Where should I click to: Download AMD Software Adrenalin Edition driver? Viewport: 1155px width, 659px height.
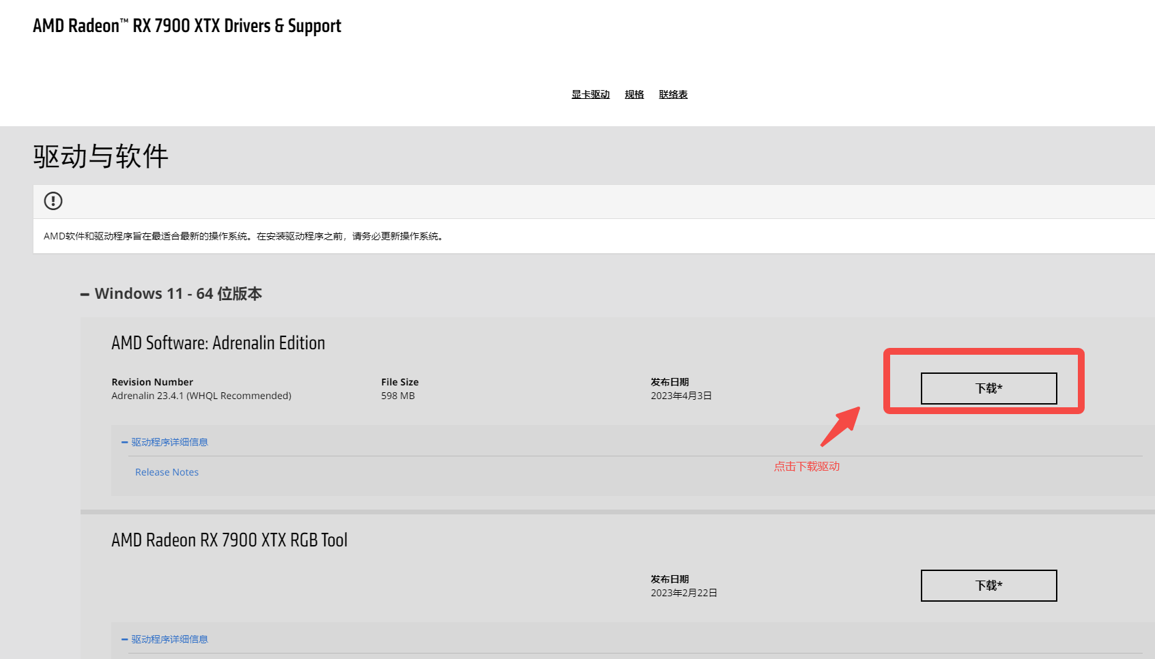coord(988,388)
